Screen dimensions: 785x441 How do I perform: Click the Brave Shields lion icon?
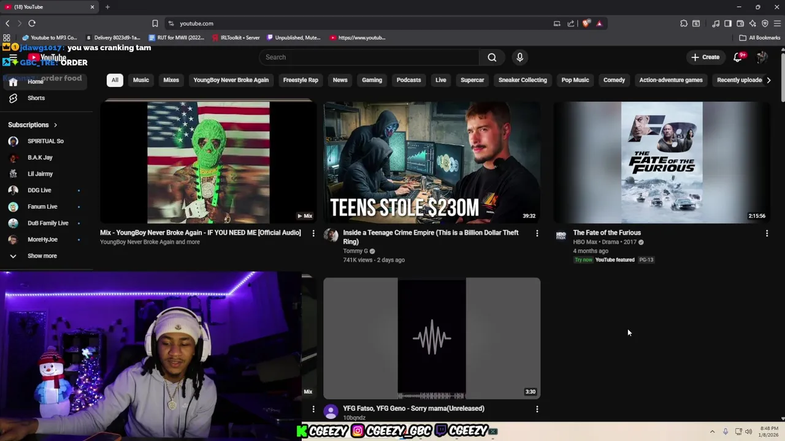pyautogui.click(x=586, y=23)
